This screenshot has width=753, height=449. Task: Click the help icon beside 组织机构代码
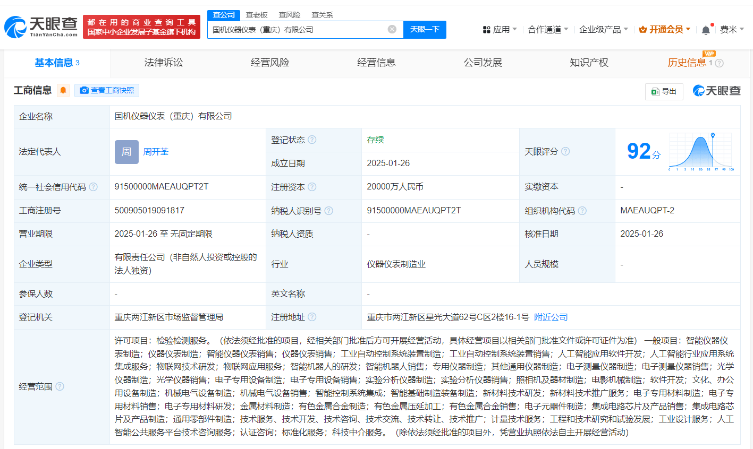582,211
